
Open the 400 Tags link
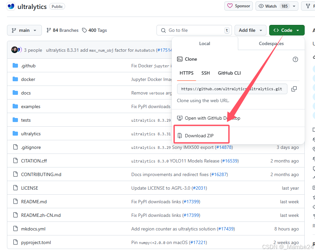point(94,30)
